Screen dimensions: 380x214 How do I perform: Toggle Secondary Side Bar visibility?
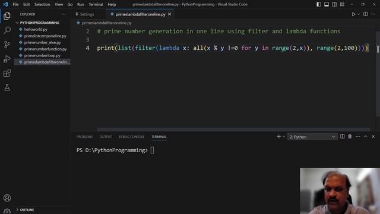pos(334,4)
